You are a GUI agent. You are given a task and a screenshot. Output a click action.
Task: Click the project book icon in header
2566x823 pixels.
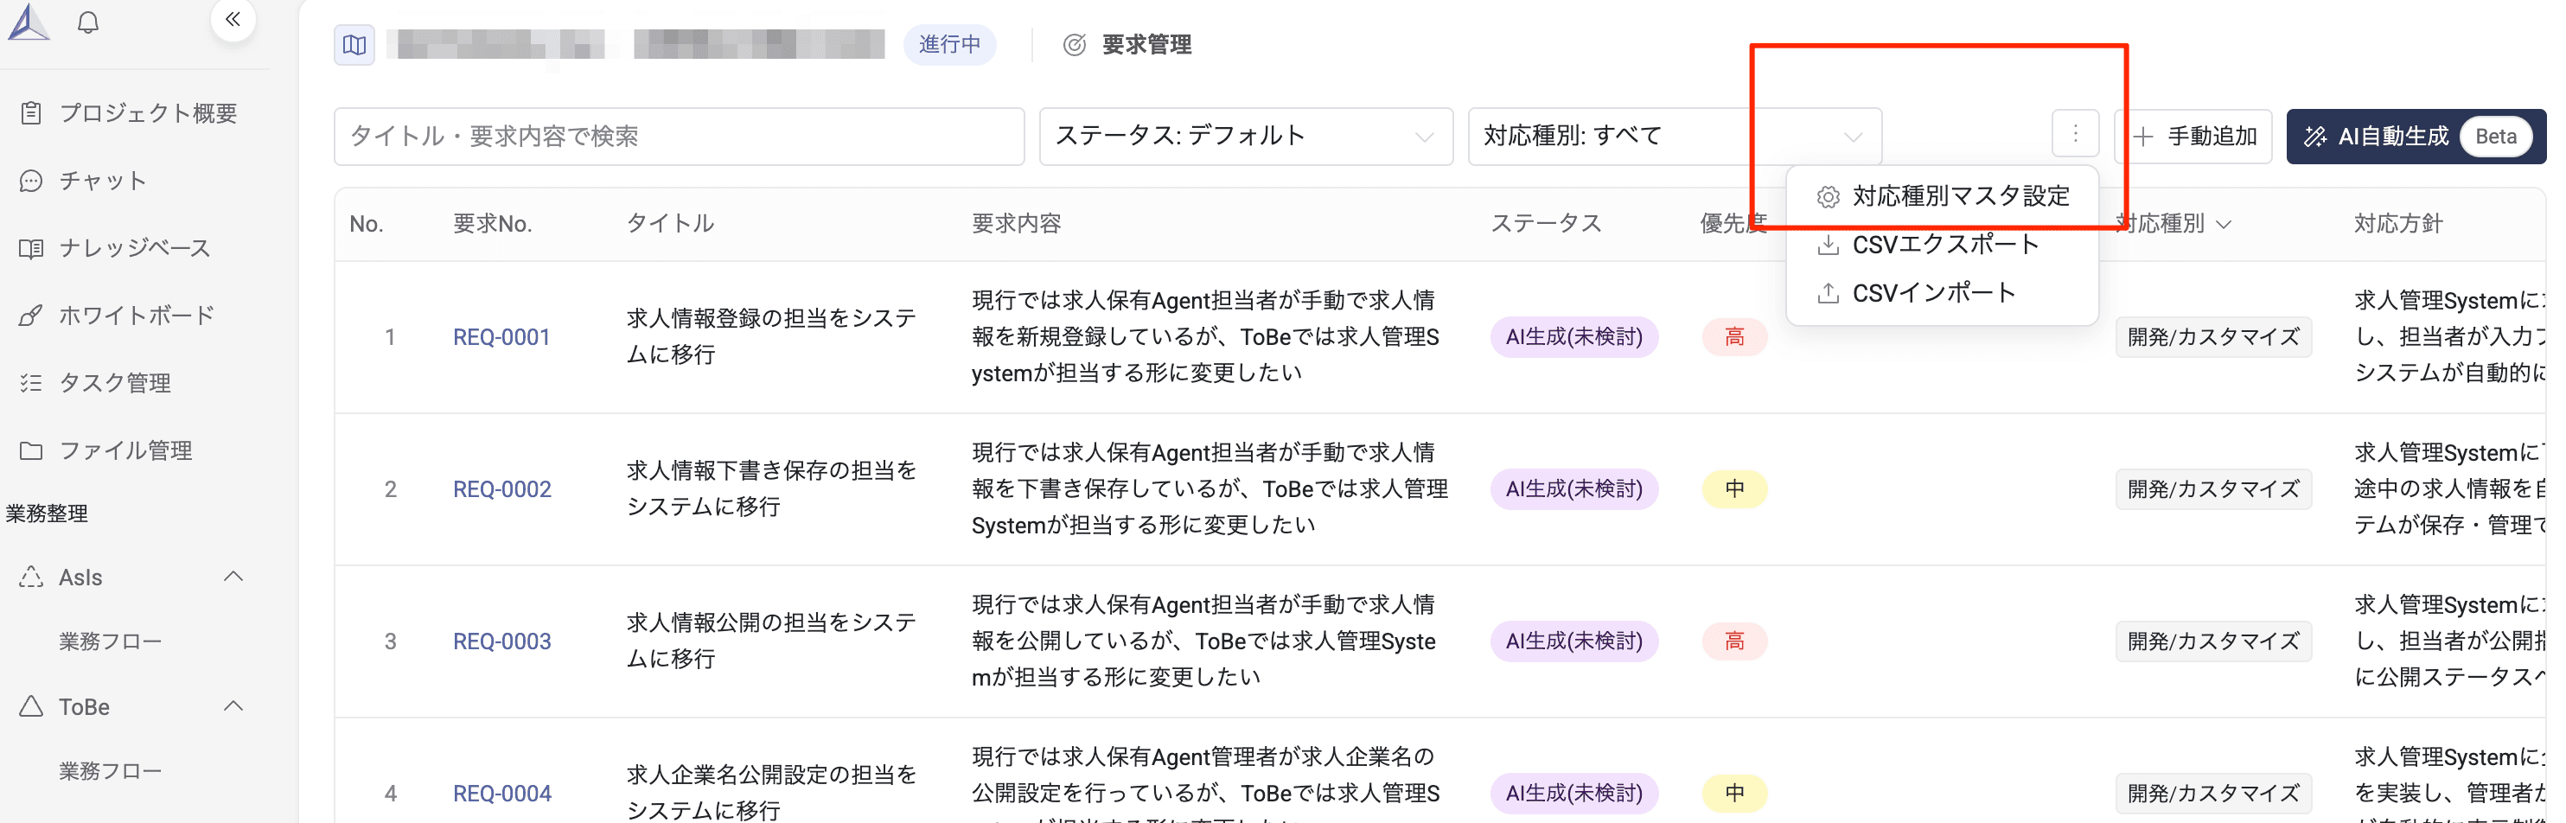click(354, 45)
